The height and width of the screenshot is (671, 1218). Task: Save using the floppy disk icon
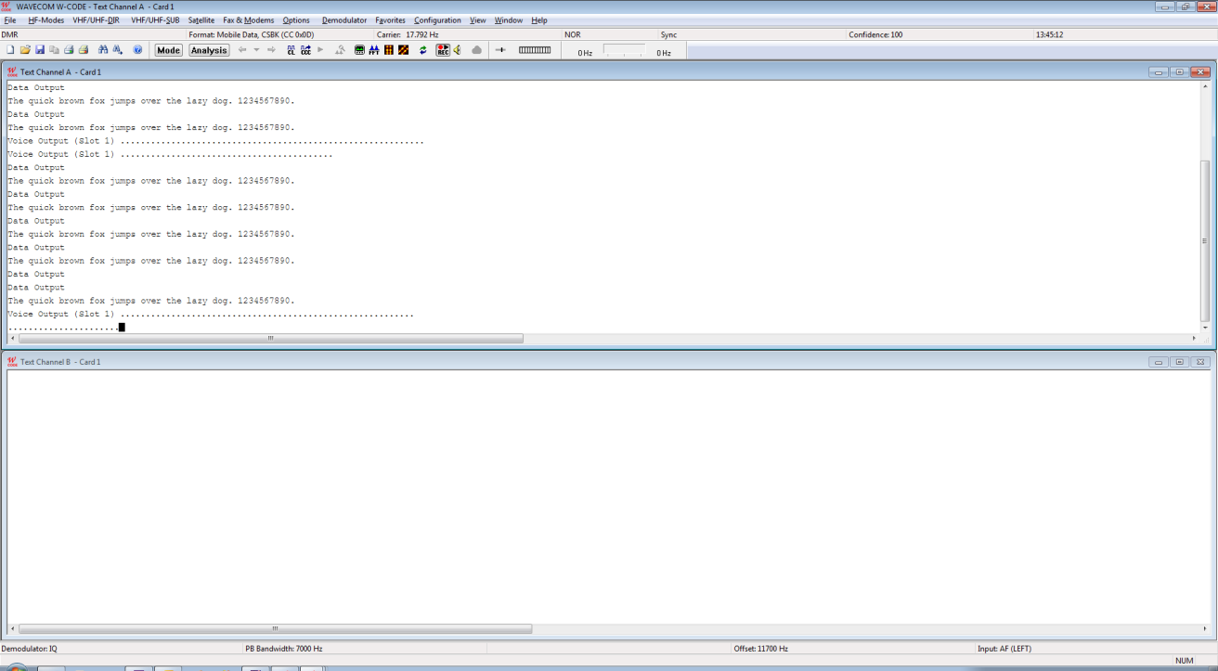40,50
